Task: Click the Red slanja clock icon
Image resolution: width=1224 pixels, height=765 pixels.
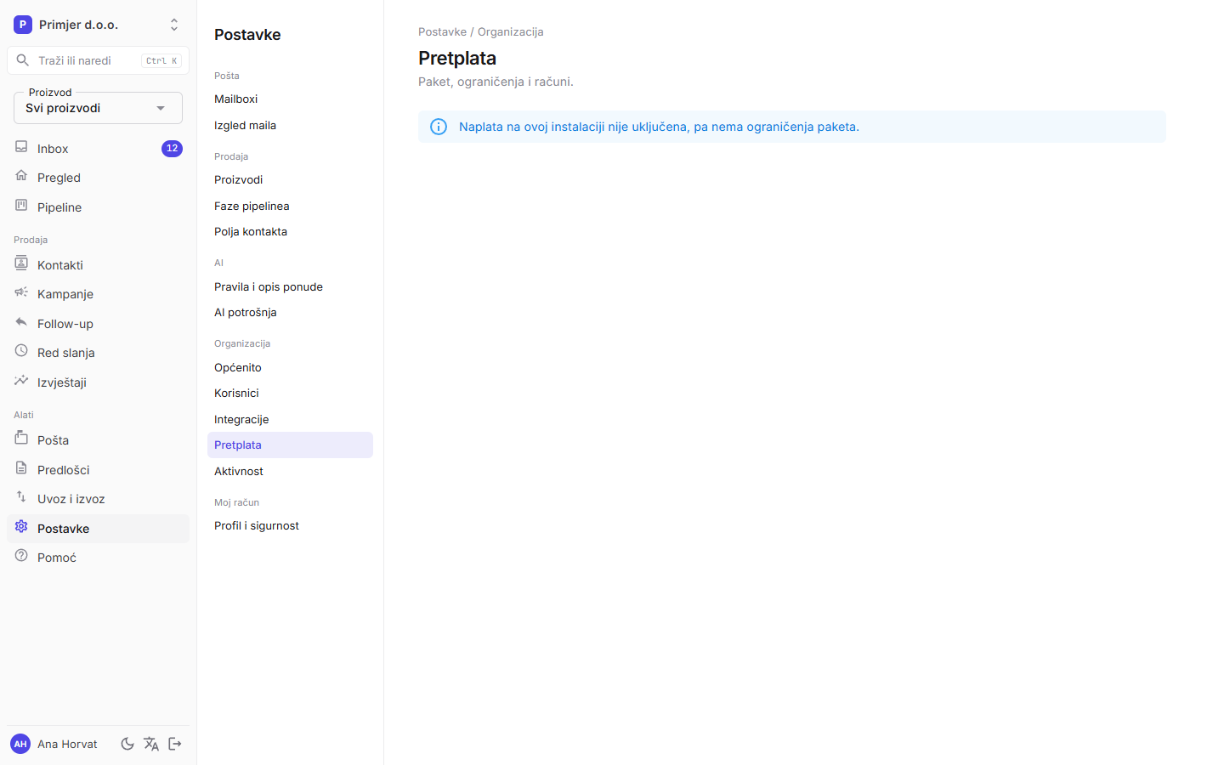Action: [21, 351]
